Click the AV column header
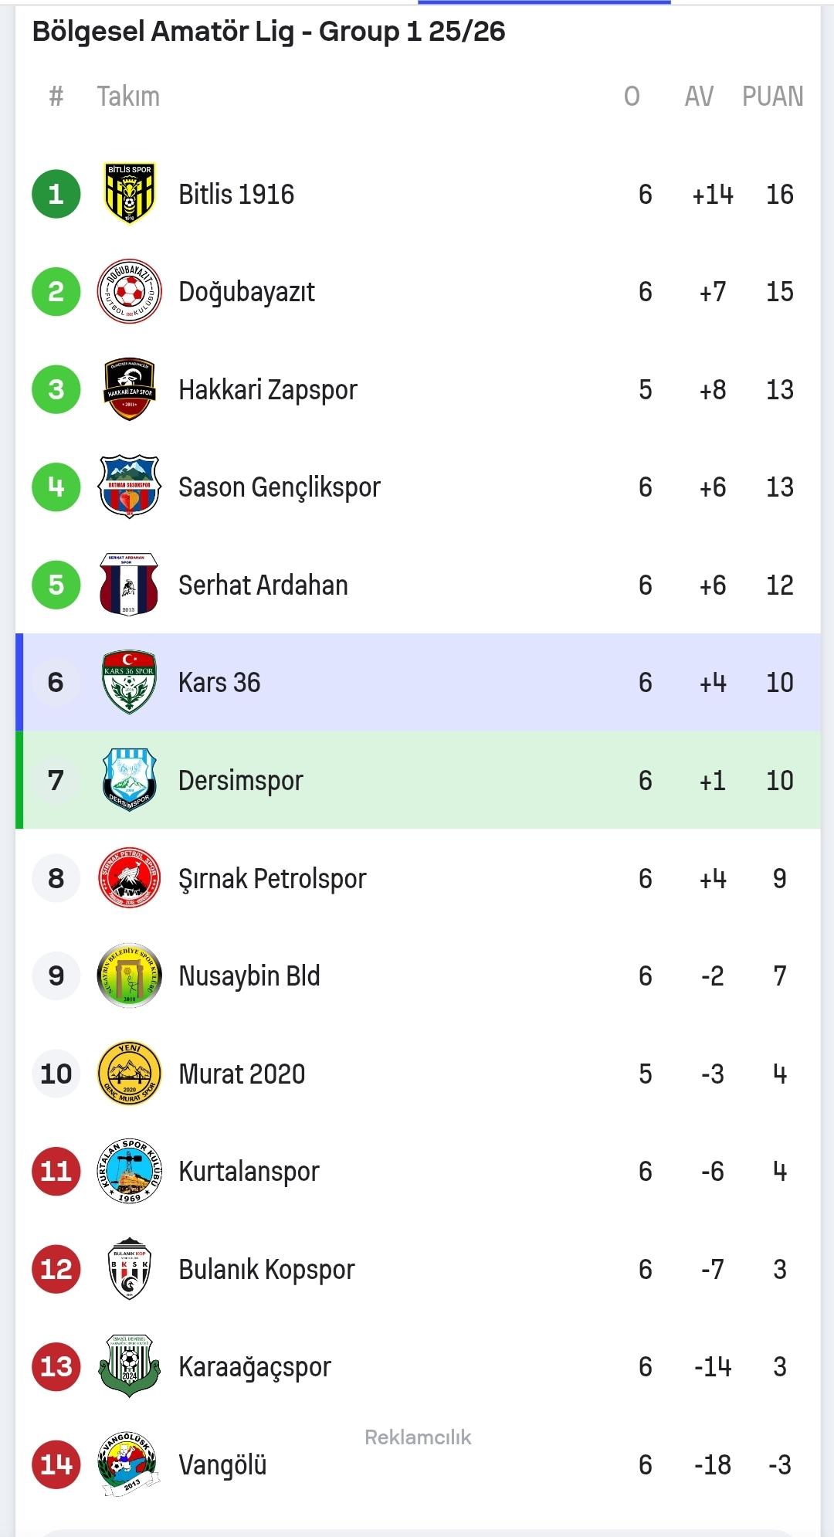 [x=699, y=97]
